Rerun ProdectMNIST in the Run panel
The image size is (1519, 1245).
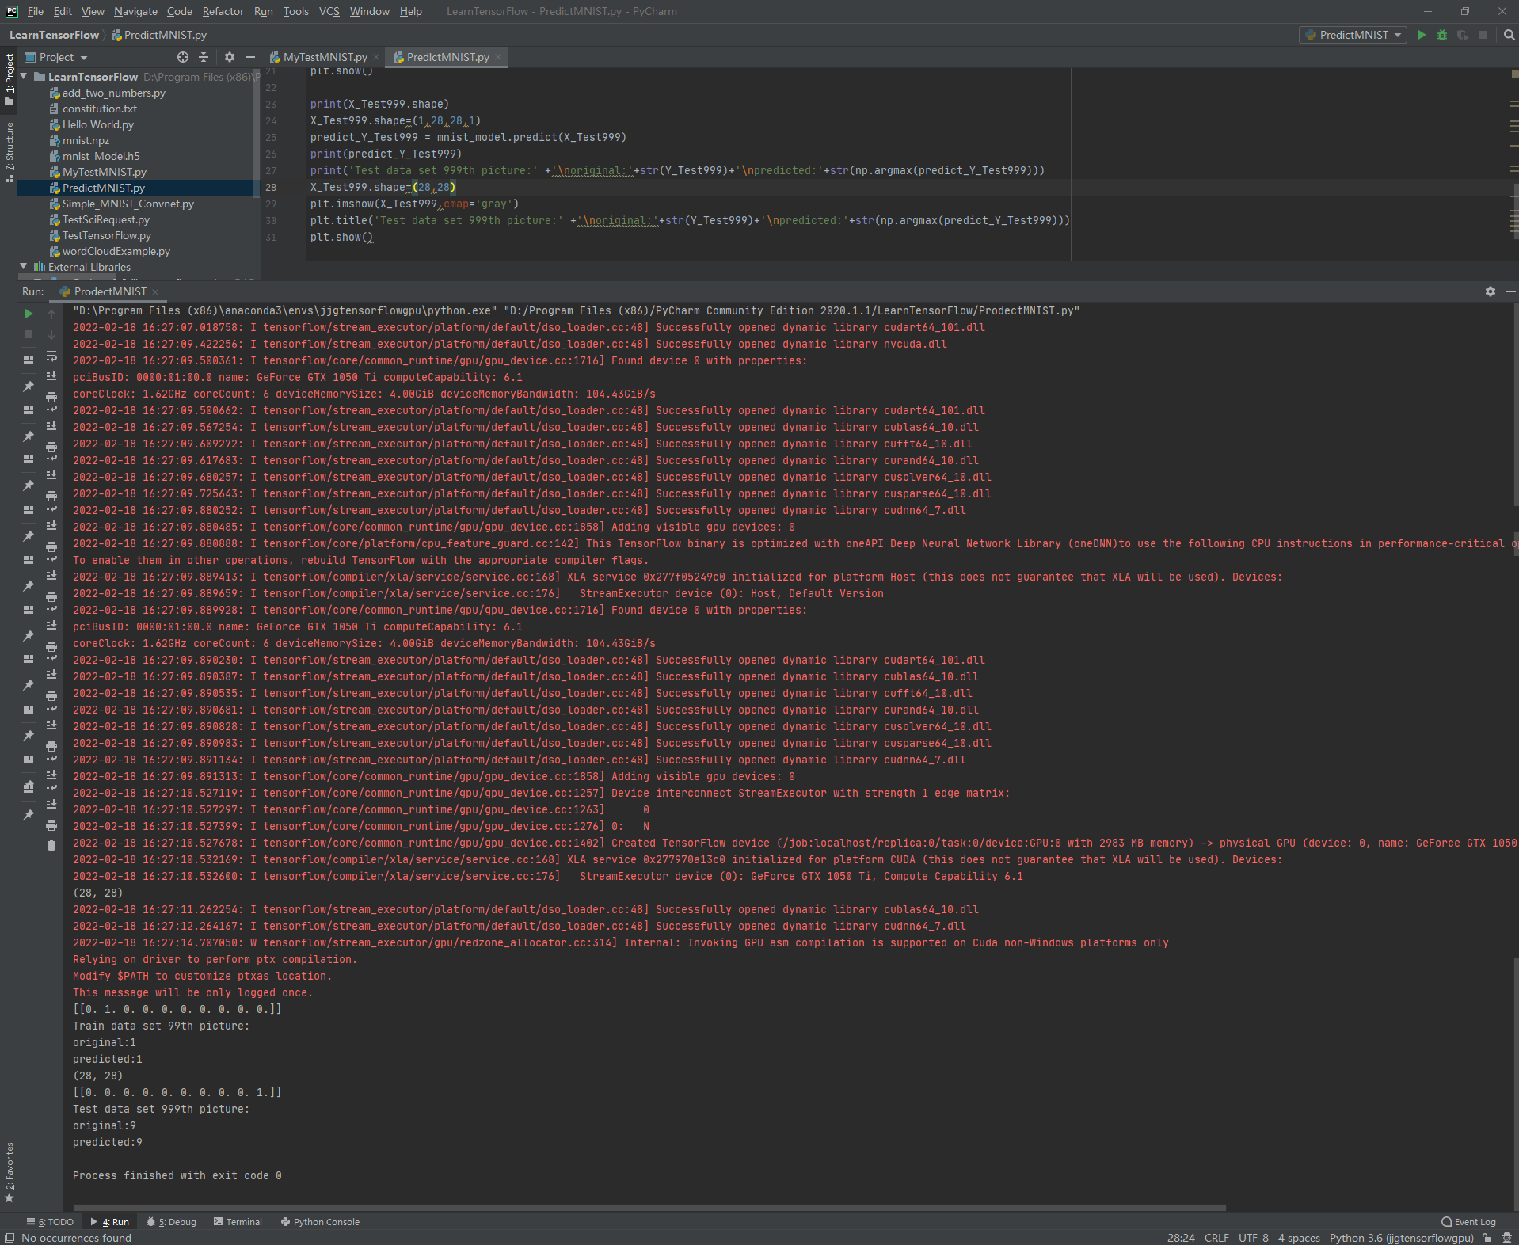point(29,314)
